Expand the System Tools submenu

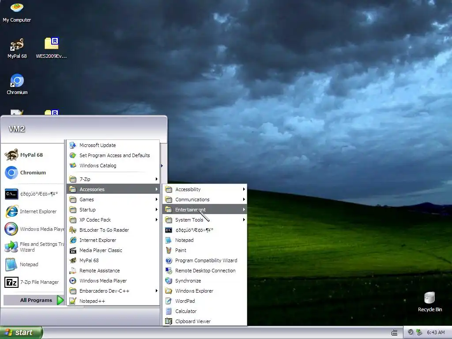205,220
